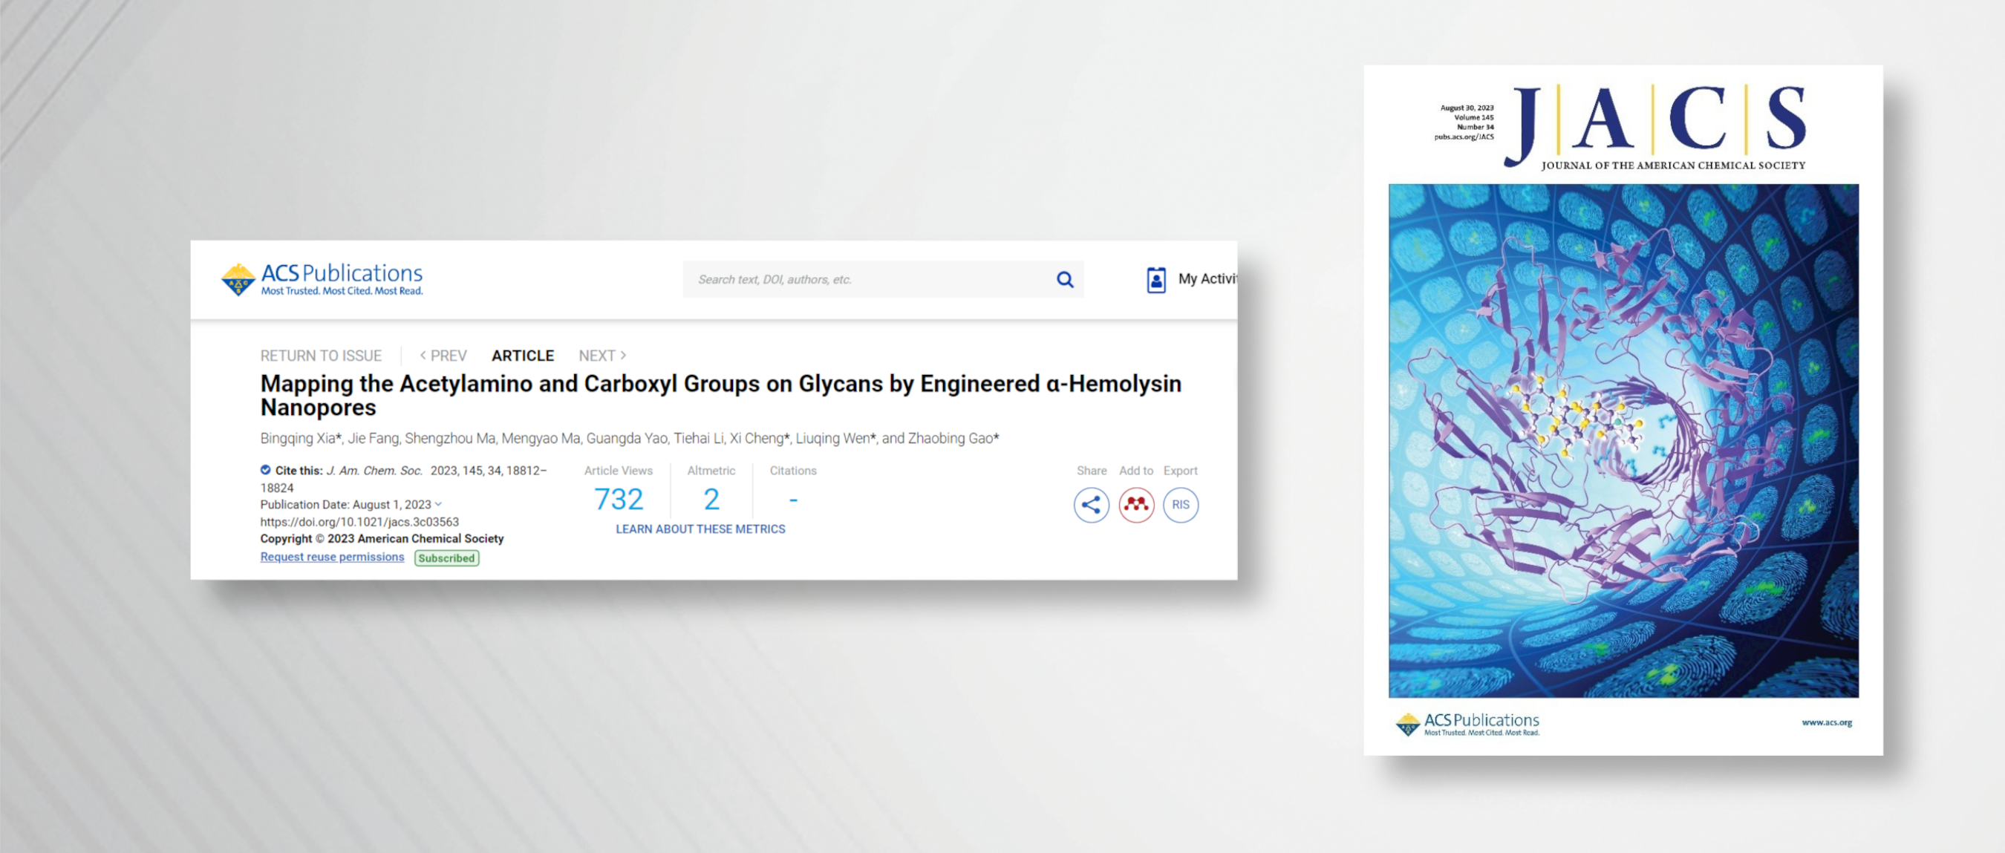
Task: Click the Altmetric score 2
Action: coord(711,500)
